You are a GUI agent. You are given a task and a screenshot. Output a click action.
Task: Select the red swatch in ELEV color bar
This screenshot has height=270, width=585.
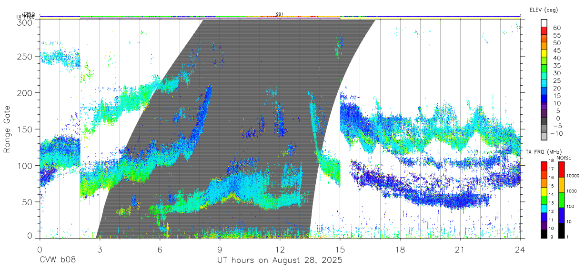pos(545,30)
